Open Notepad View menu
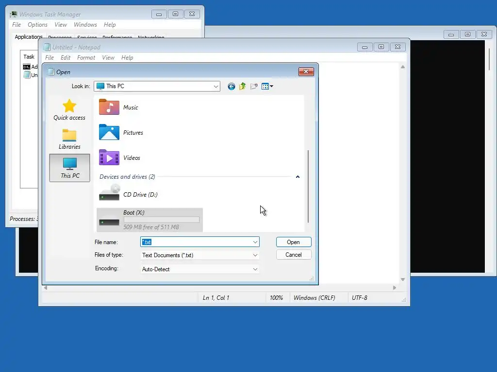Viewport: 497px width, 372px height. tap(108, 58)
